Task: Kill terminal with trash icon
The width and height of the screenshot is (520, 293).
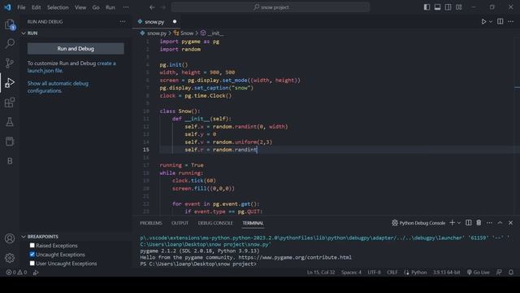Action: (x=479, y=223)
